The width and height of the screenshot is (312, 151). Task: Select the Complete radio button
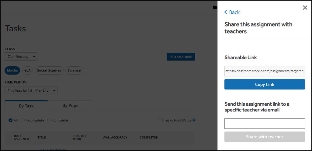(49, 120)
